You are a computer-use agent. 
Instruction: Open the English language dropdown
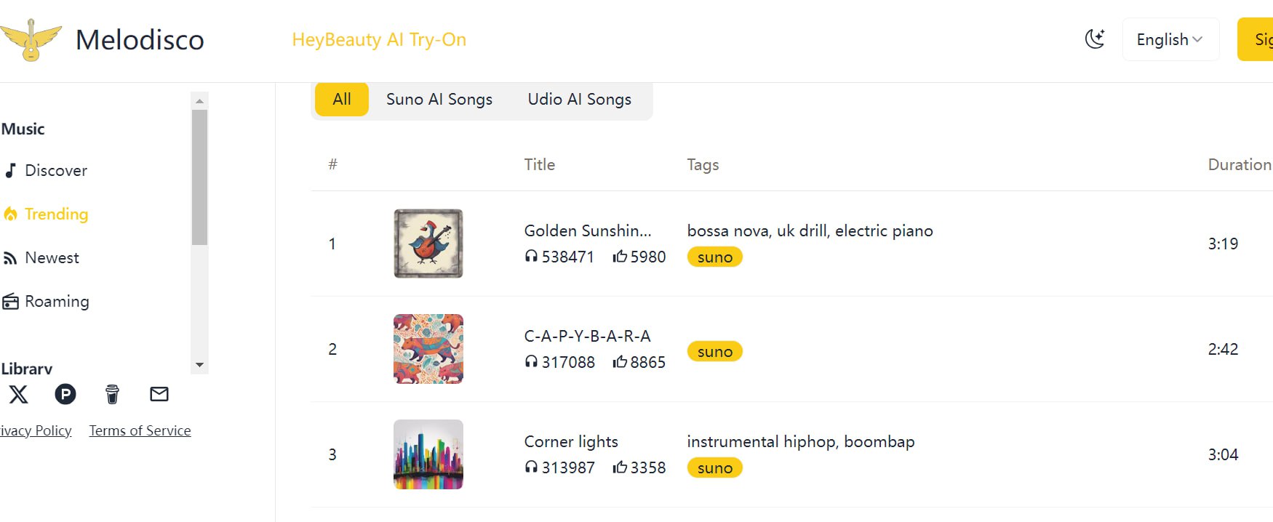1170,39
